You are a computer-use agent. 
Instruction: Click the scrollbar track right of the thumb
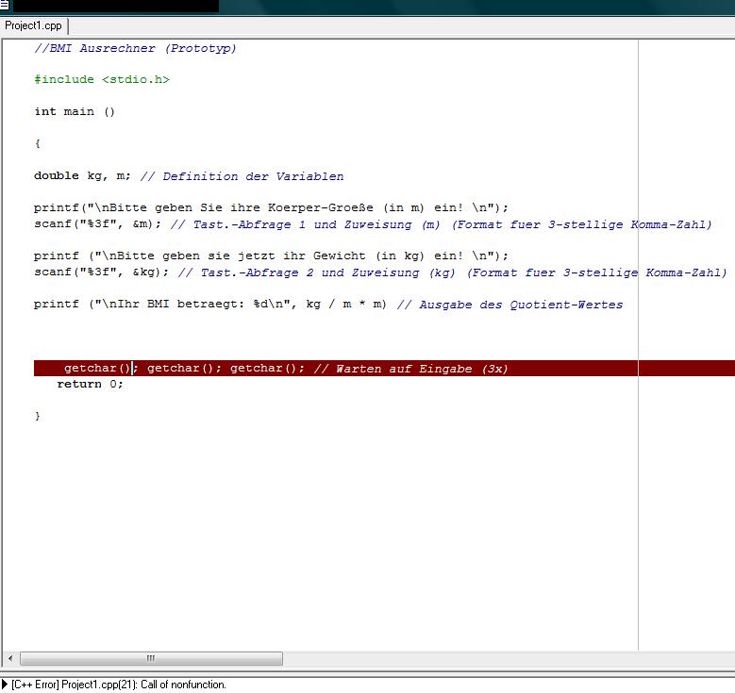509,658
